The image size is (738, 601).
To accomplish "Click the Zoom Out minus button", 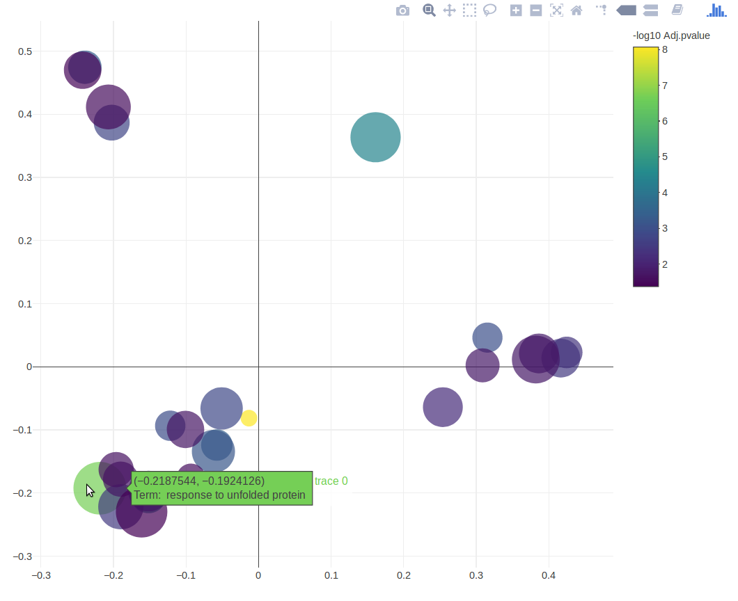I will pos(536,10).
